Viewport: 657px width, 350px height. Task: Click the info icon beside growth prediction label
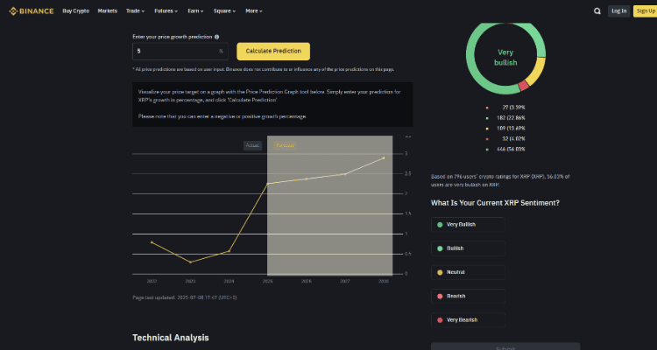[x=216, y=38]
